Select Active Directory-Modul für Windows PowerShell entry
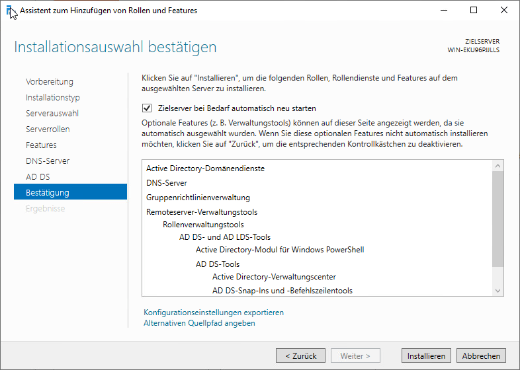The width and height of the screenshot is (520, 370). [x=280, y=250]
